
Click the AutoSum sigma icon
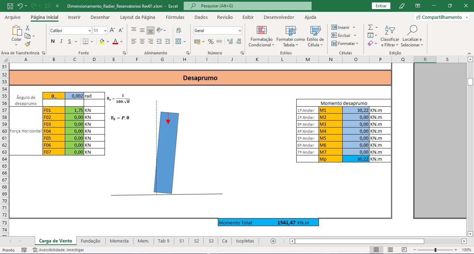[370, 27]
